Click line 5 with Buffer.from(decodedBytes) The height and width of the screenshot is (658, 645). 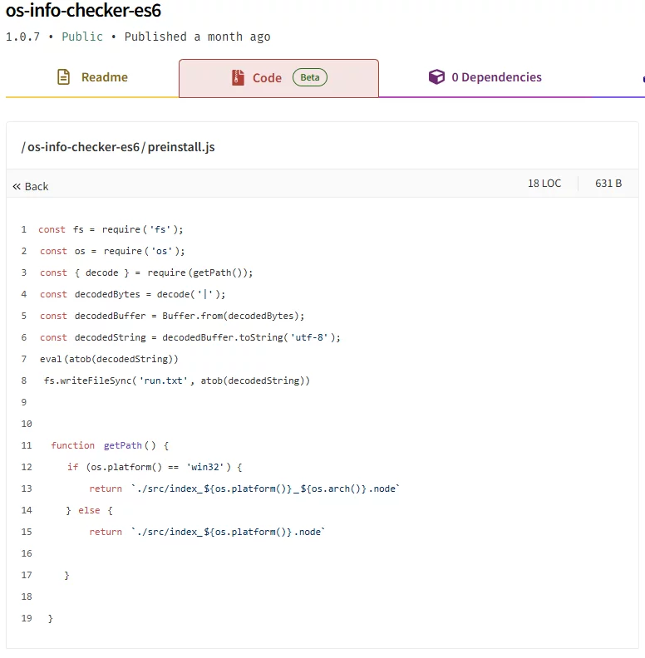(172, 316)
